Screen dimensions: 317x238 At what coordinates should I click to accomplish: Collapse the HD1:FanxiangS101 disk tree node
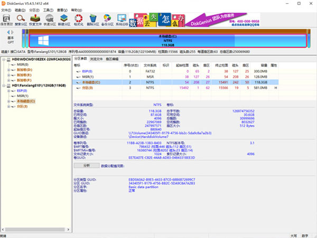click(x=5, y=85)
